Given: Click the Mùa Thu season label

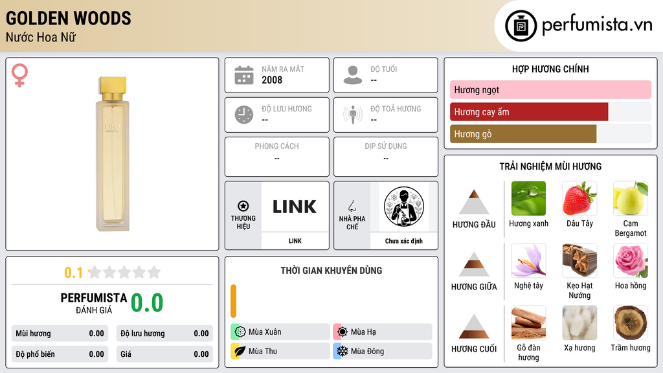Looking at the screenshot, I should pos(263,351).
